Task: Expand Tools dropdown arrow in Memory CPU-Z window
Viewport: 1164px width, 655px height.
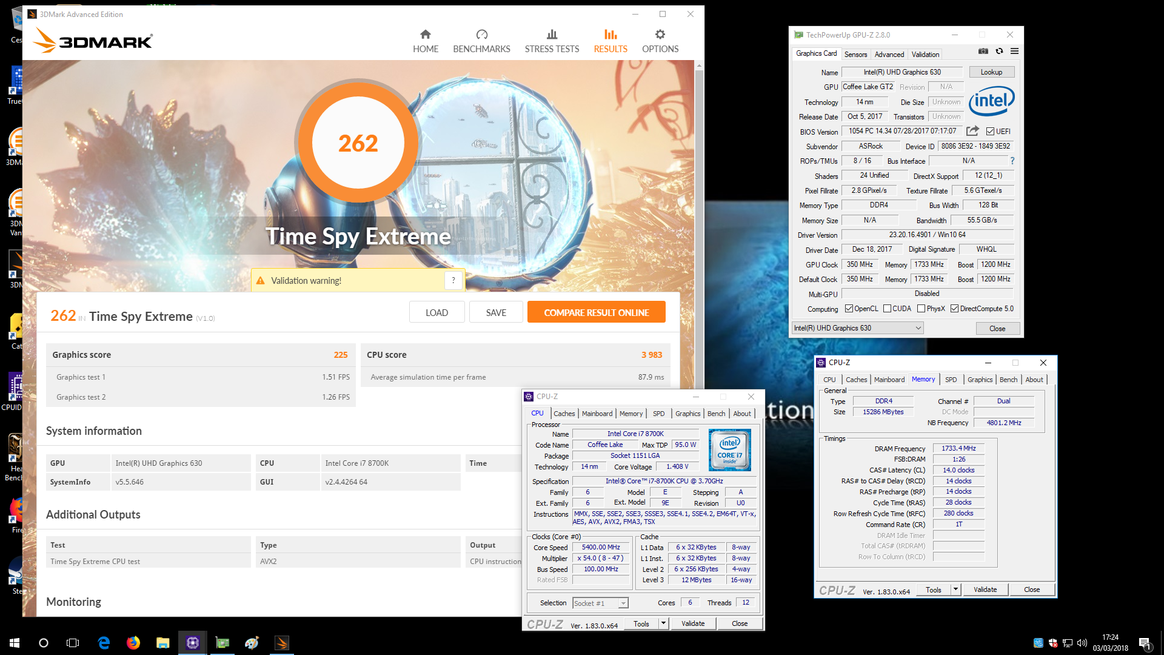Action: [x=955, y=589]
